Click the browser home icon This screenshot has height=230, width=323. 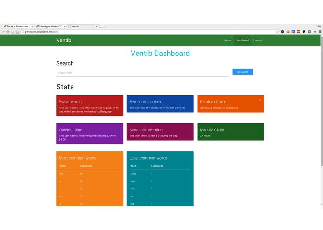pos(18,32)
